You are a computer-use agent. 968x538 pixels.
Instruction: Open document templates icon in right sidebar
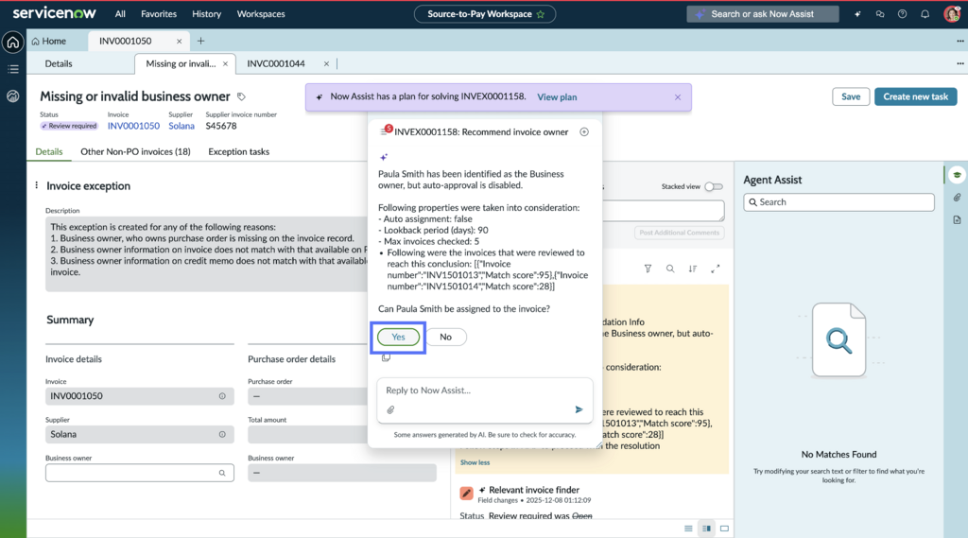[957, 220]
